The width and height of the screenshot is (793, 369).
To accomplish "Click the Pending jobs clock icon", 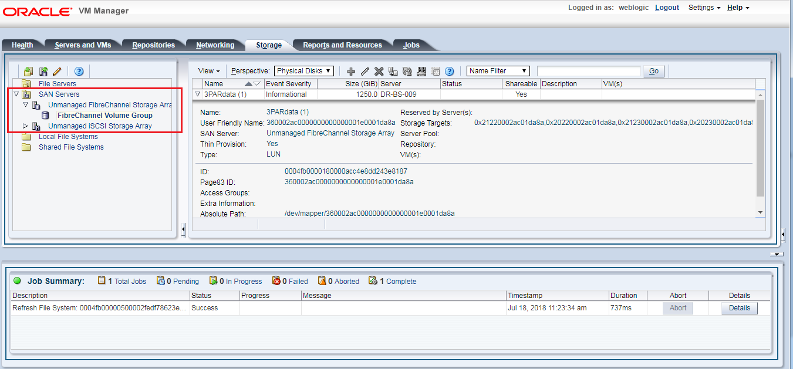I will pyautogui.click(x=160, y=281).
